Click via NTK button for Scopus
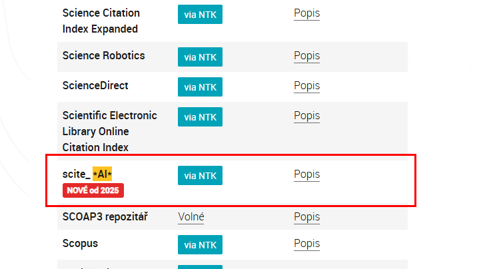 pyautogui.click(x=200, y=245)
